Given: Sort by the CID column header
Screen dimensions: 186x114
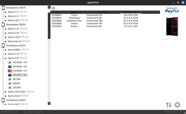Looking at the screenshot, I should (56, 12).
